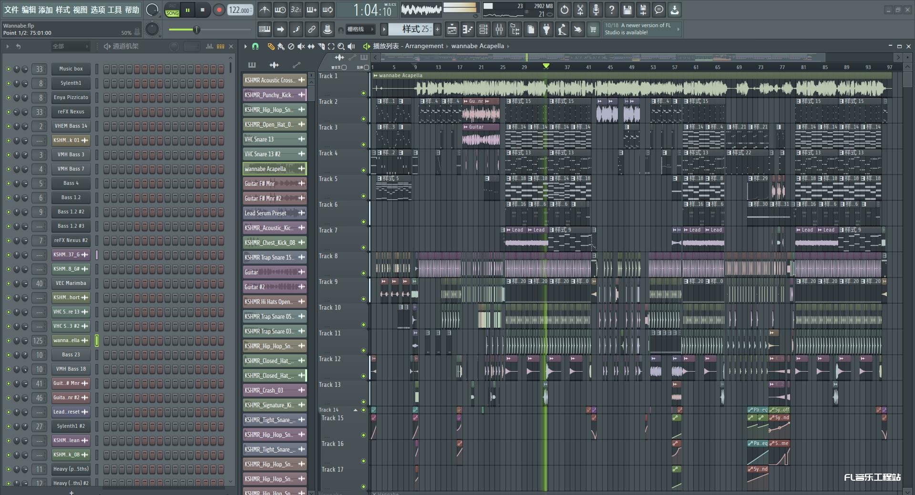
Task: Open the plugin picker plug icon
Action: (x=546, y=30)
